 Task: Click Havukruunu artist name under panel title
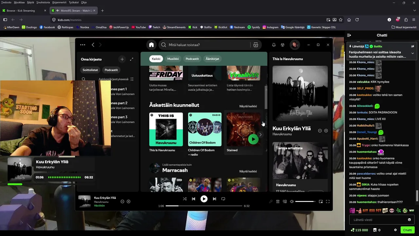(x=282, y=134)
